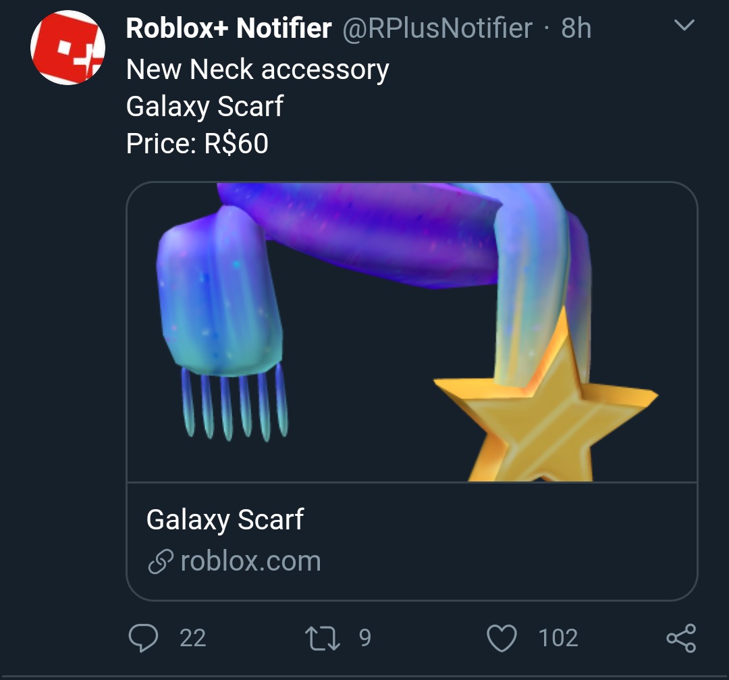Click the Price: R$60 tweet text
Image resolution: width=729 pixels, height=680 pixels.
[x=197, y=143]
